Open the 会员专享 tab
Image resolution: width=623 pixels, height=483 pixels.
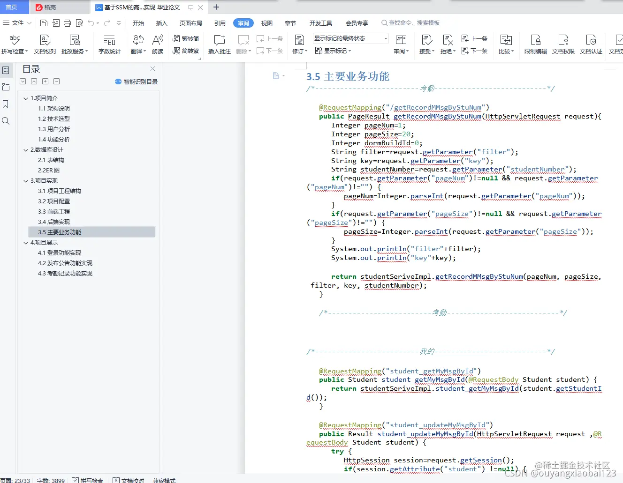(357, 23)
